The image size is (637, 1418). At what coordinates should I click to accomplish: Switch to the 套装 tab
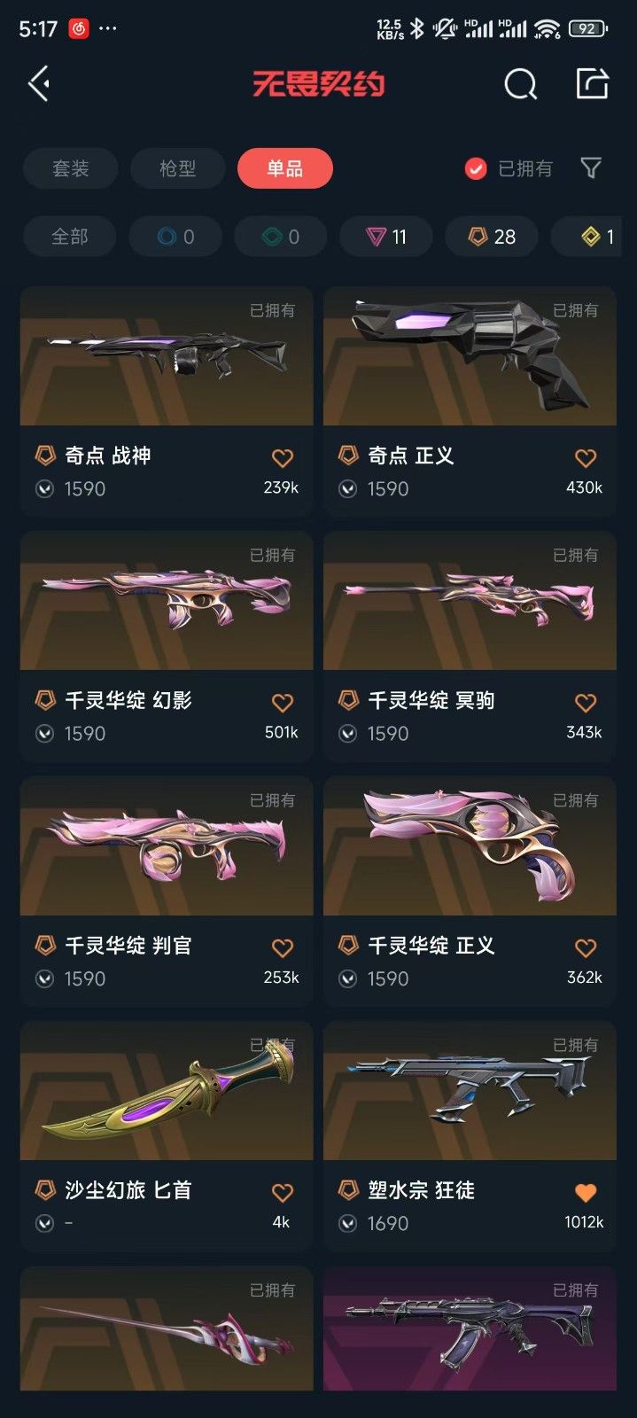click(71, 168)
